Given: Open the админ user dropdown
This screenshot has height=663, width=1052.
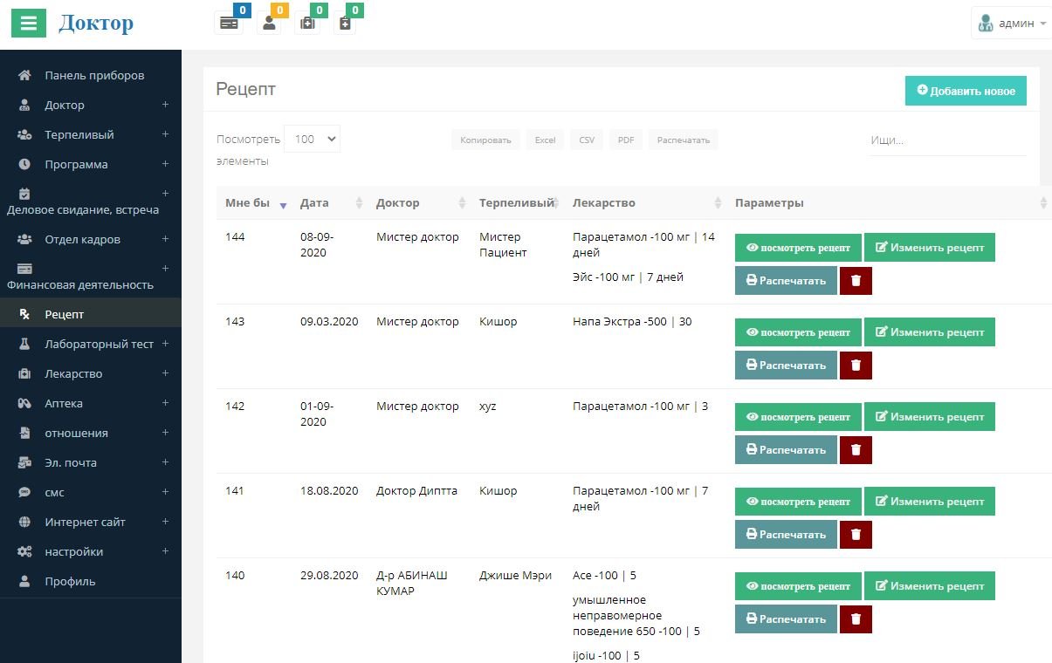Looking at the screenshot, I should pos(1011,24).
